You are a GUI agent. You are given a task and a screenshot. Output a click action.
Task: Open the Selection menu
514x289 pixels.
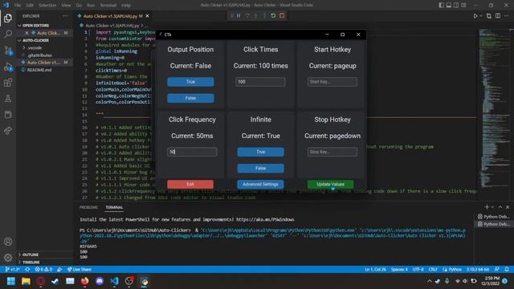point(47,5)
